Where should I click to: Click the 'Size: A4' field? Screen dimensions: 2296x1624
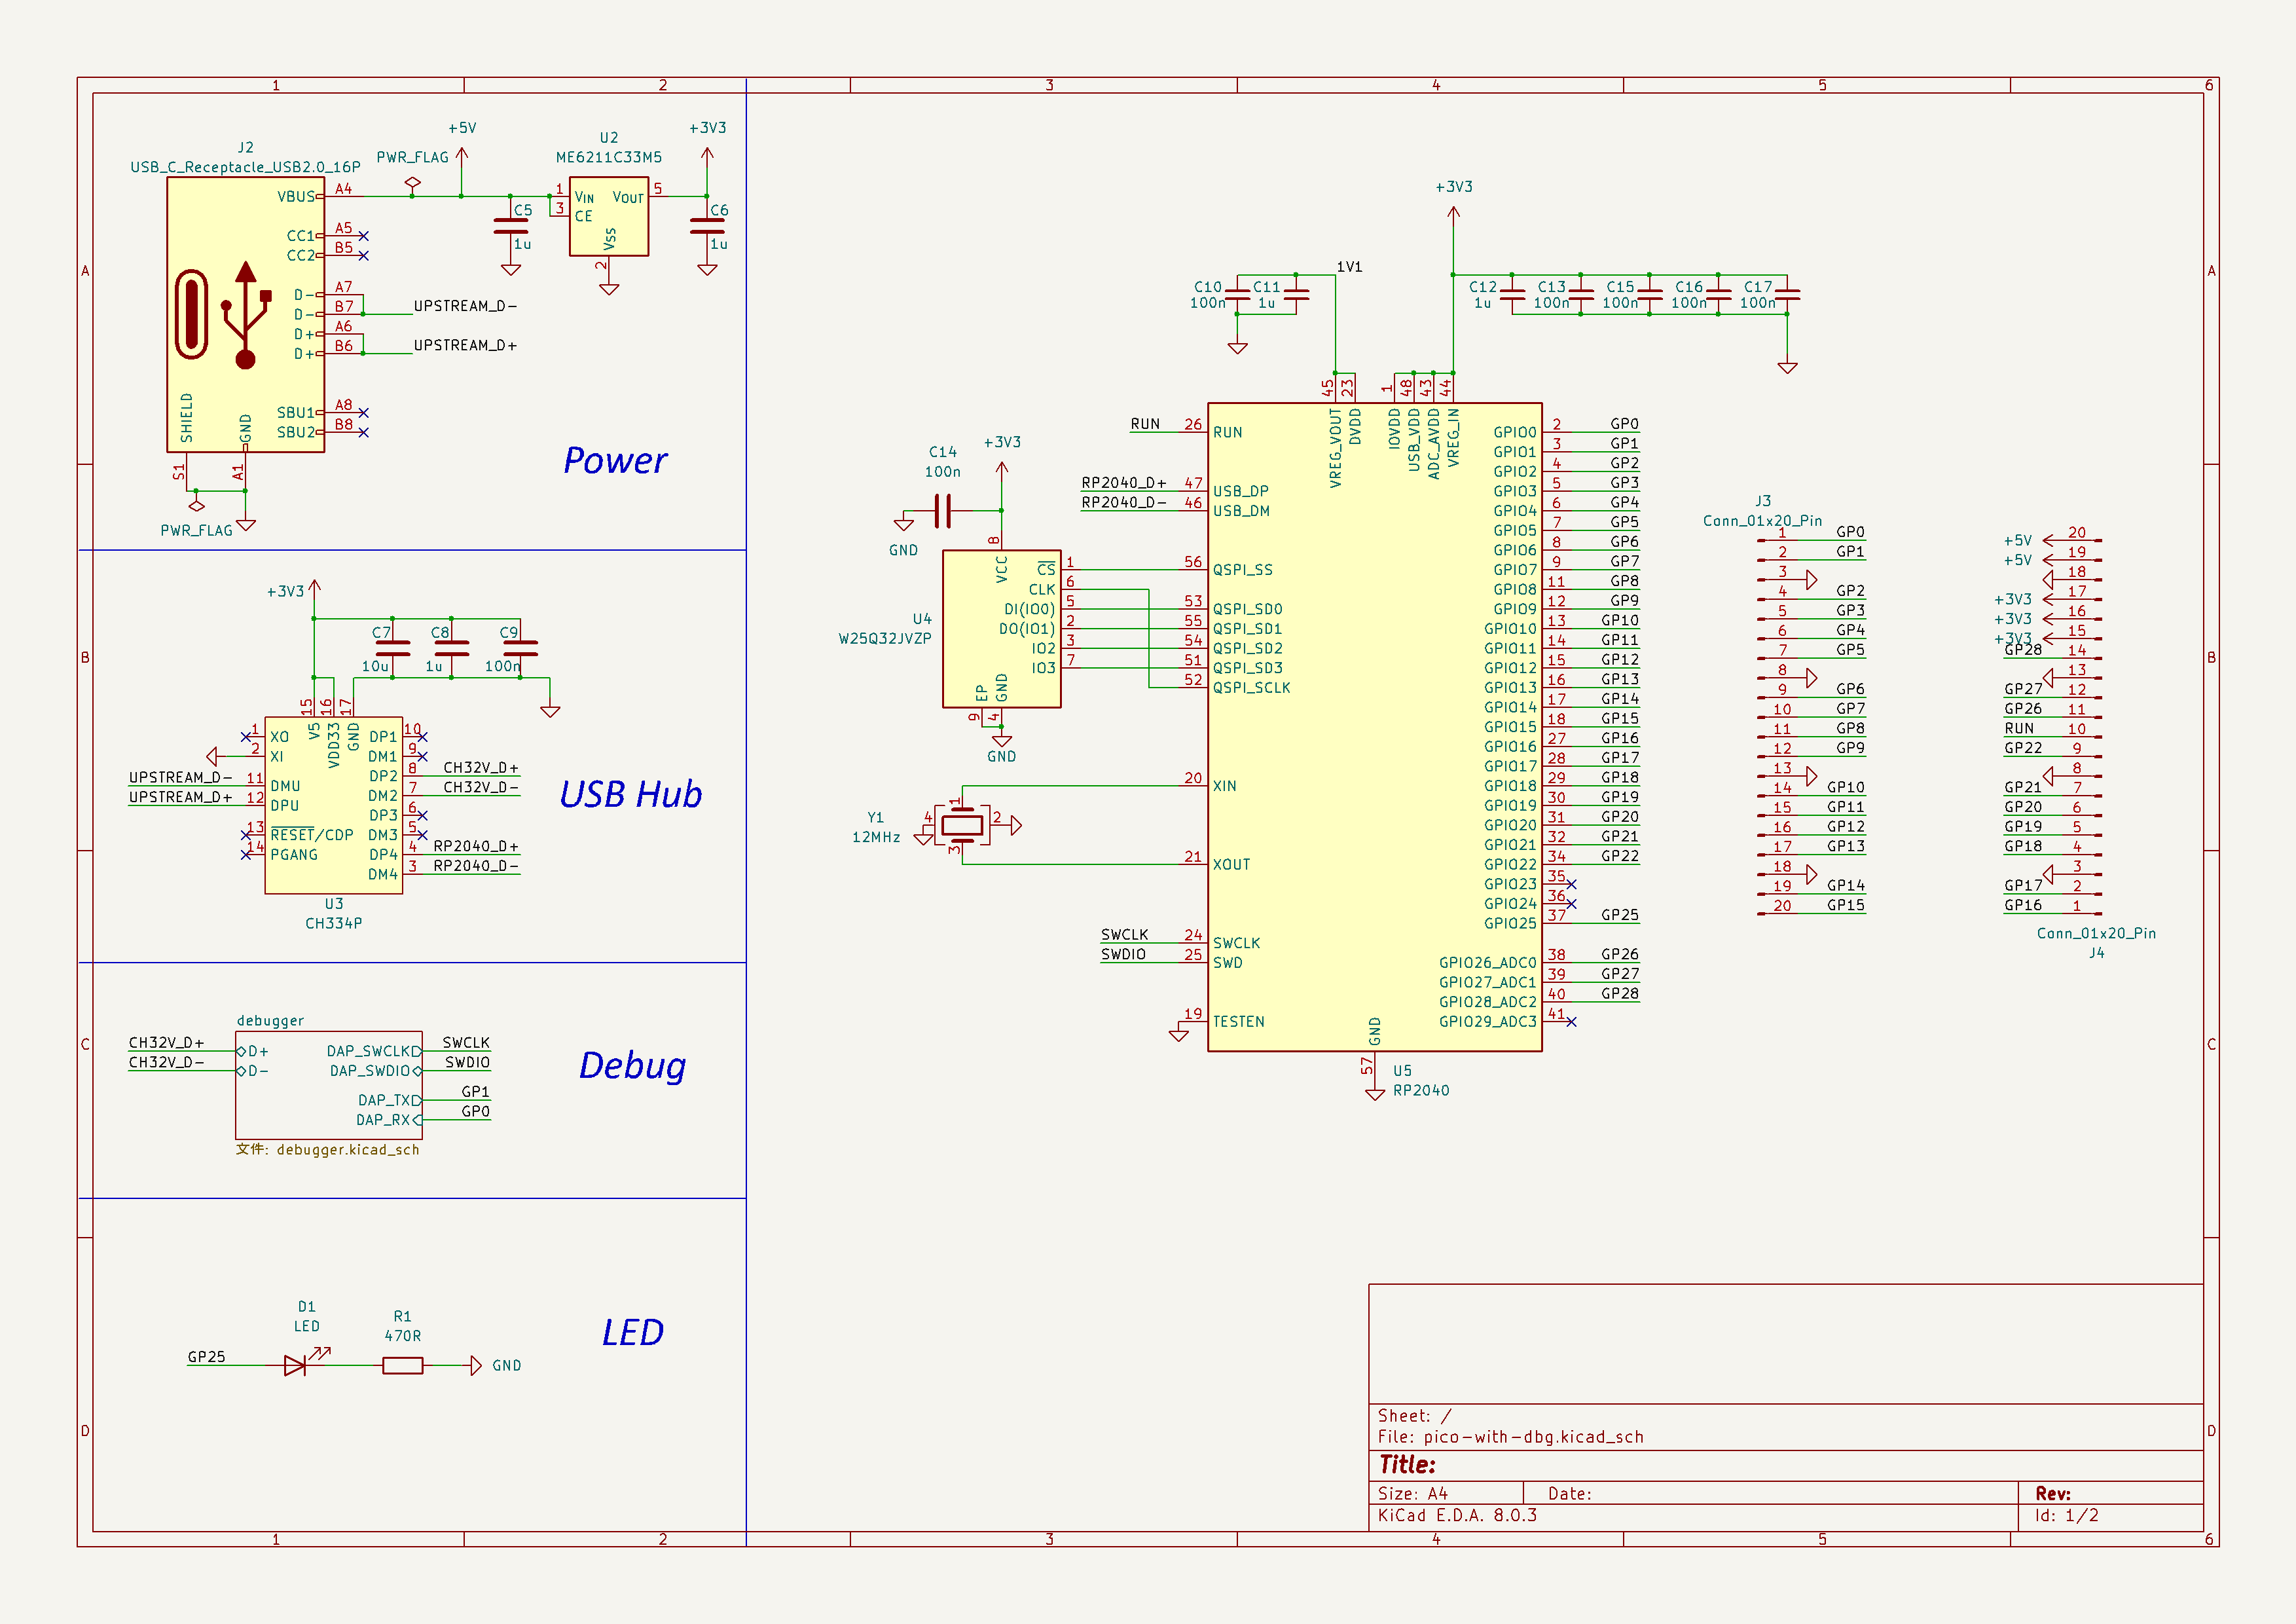(1412, 1493)
